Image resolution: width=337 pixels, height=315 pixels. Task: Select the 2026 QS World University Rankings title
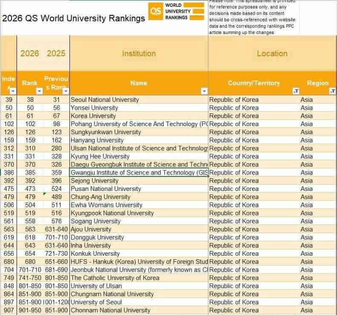click(74, 18)
